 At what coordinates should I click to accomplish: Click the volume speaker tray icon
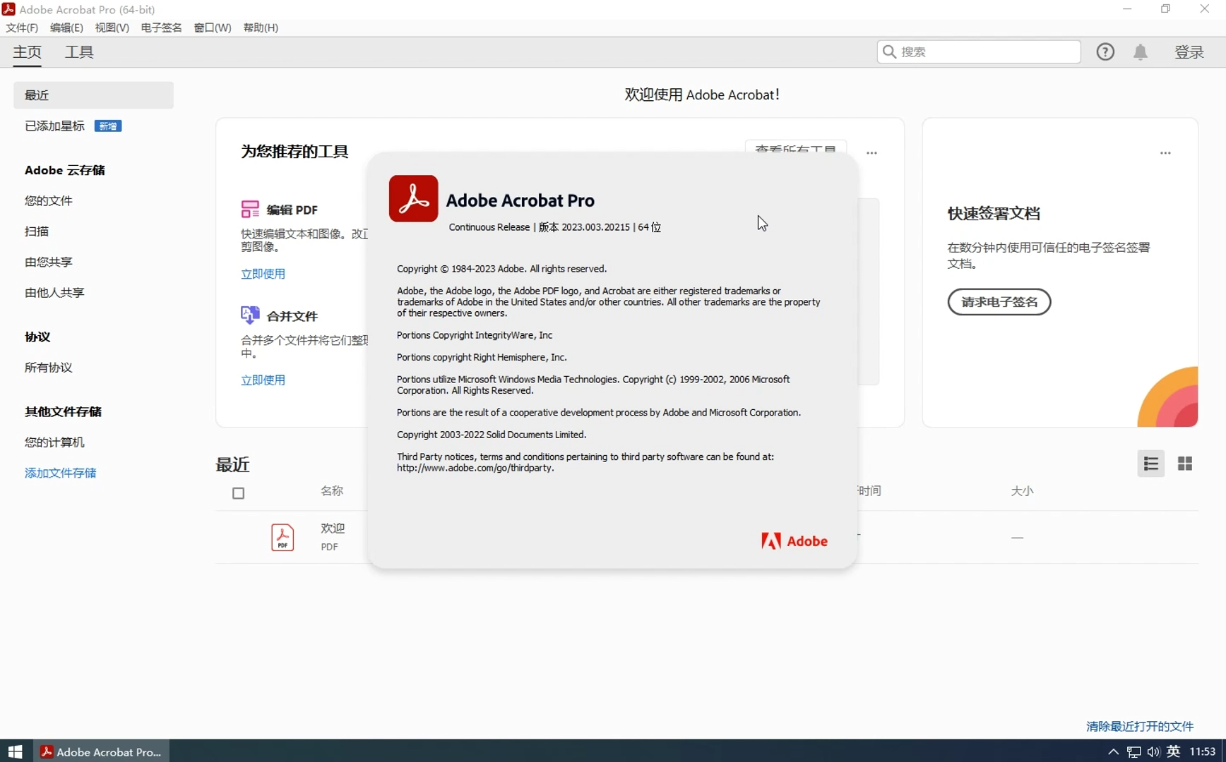pos(1153,751)
